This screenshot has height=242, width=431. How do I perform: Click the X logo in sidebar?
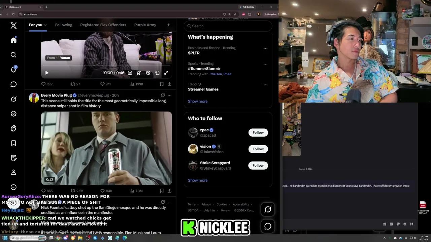tap(13, 25)
